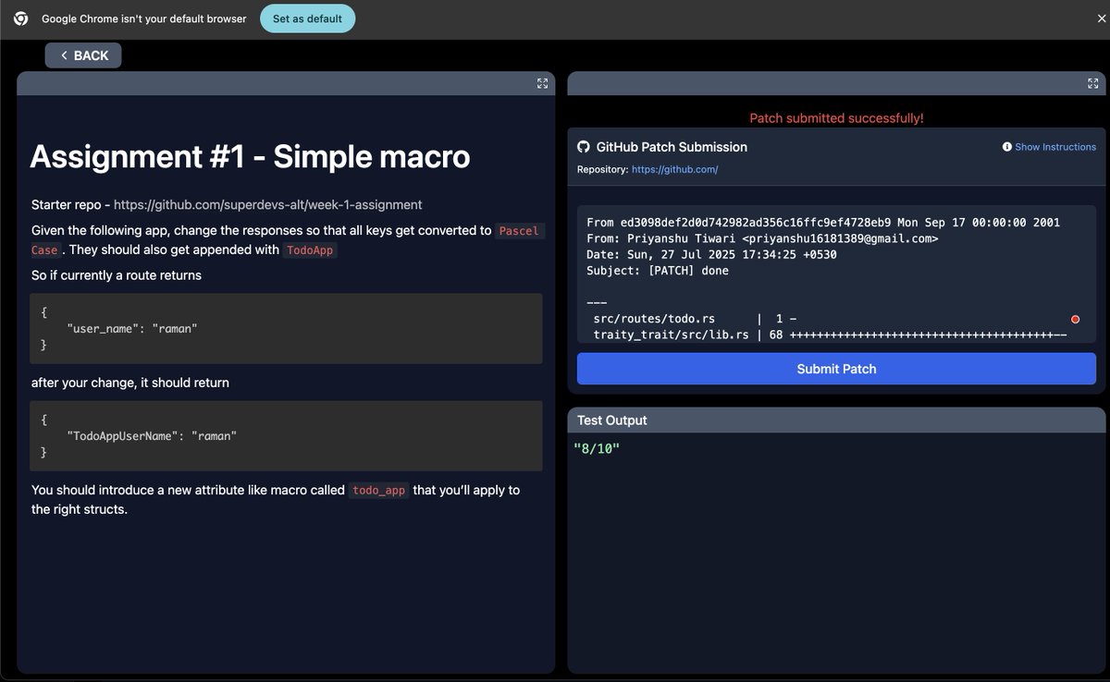
Task: Expand the patch submission panel to fullscreen
Action: pyautogui.click(x=1092, y=83)
